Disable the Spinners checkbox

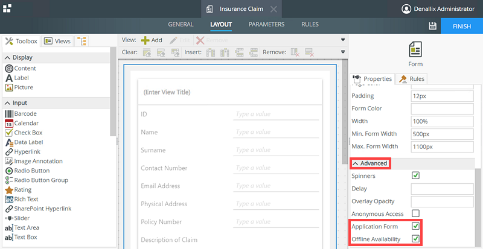coord(415,175)
